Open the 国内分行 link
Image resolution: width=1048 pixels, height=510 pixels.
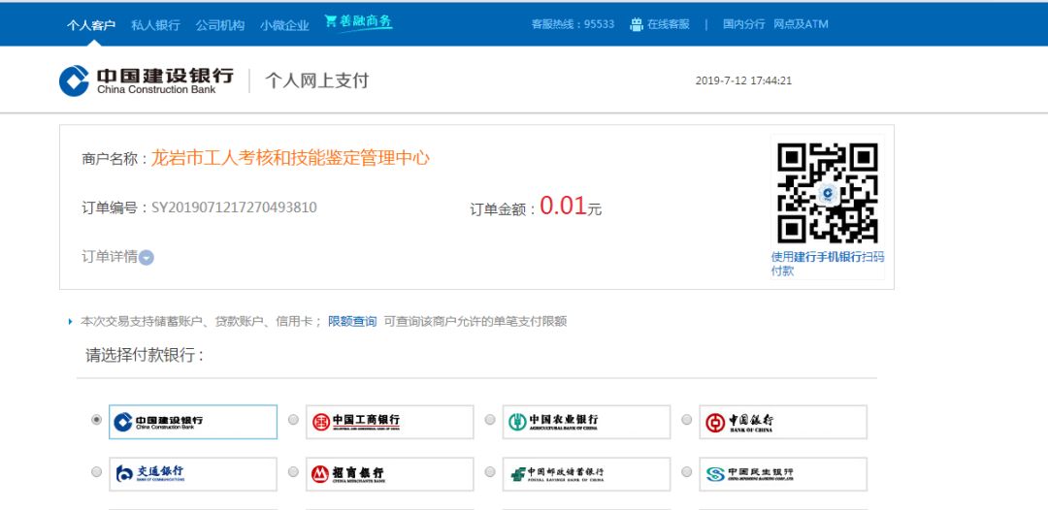pyautogui.click(x=744, y=24)
